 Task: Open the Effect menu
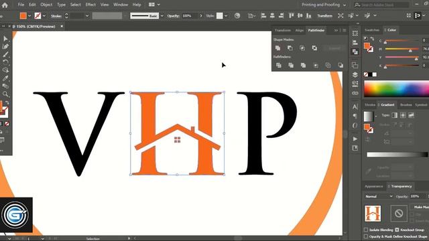tap(90, 5)
